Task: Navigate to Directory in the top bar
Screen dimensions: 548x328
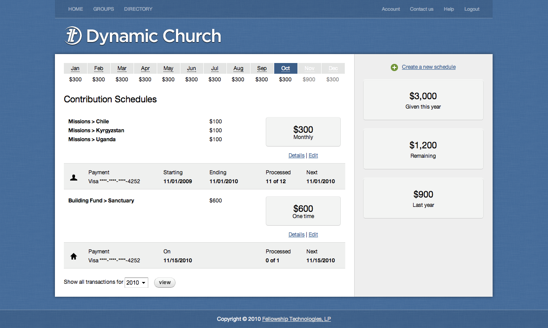Action: point(138,9)
